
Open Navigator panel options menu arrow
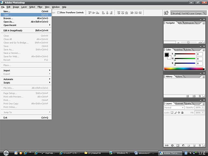pos(204,23)
